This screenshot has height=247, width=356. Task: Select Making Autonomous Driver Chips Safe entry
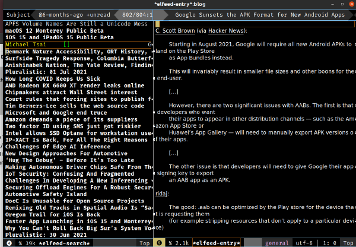click(x=79, y=167)
